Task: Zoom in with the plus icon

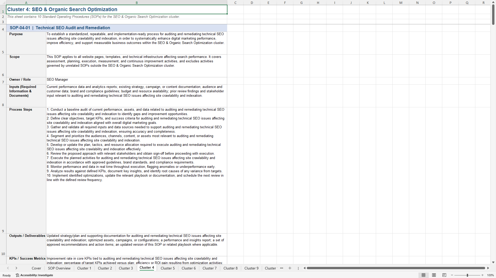Action: click(x=483, y=275)
